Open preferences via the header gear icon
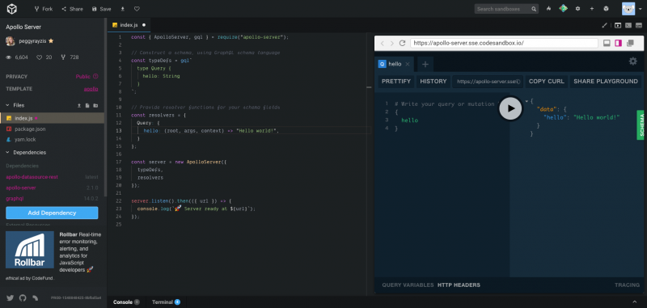This screenshot has height=308, width=647. 577,9
